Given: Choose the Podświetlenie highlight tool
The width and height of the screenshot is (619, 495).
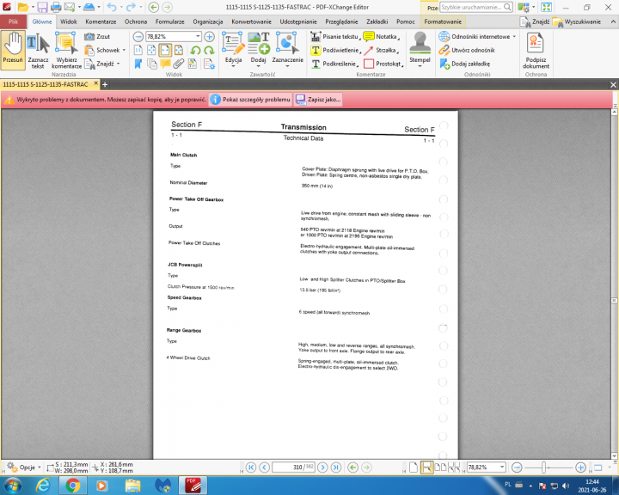Looking at the screenshot, I should [335, 50].
